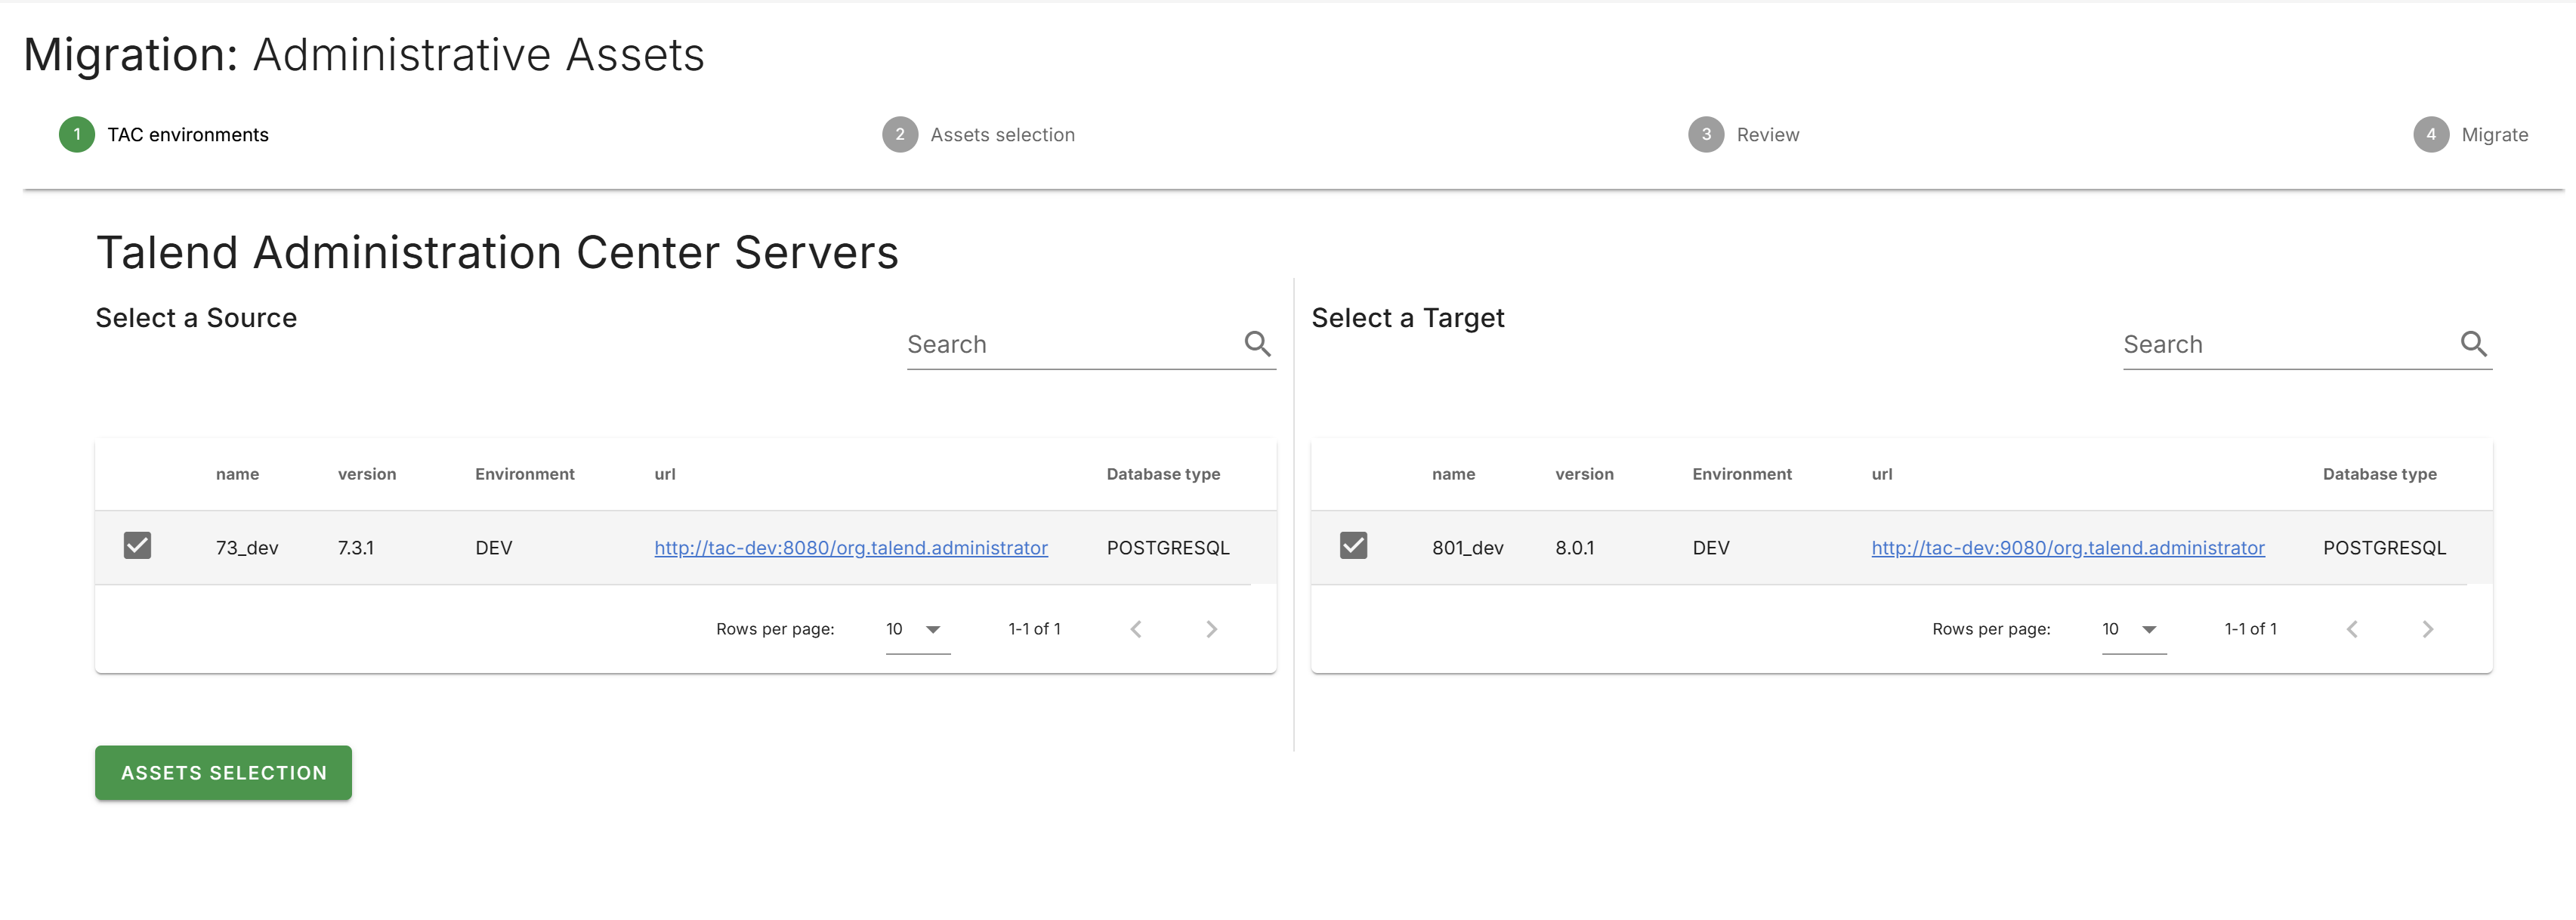This screenshot has width=2576, height=920.
Task: Sort Source table by version column
Action: [367, 474]
